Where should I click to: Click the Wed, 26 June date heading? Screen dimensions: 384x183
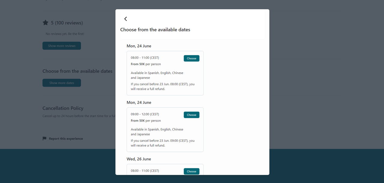(x=139, y=159)
